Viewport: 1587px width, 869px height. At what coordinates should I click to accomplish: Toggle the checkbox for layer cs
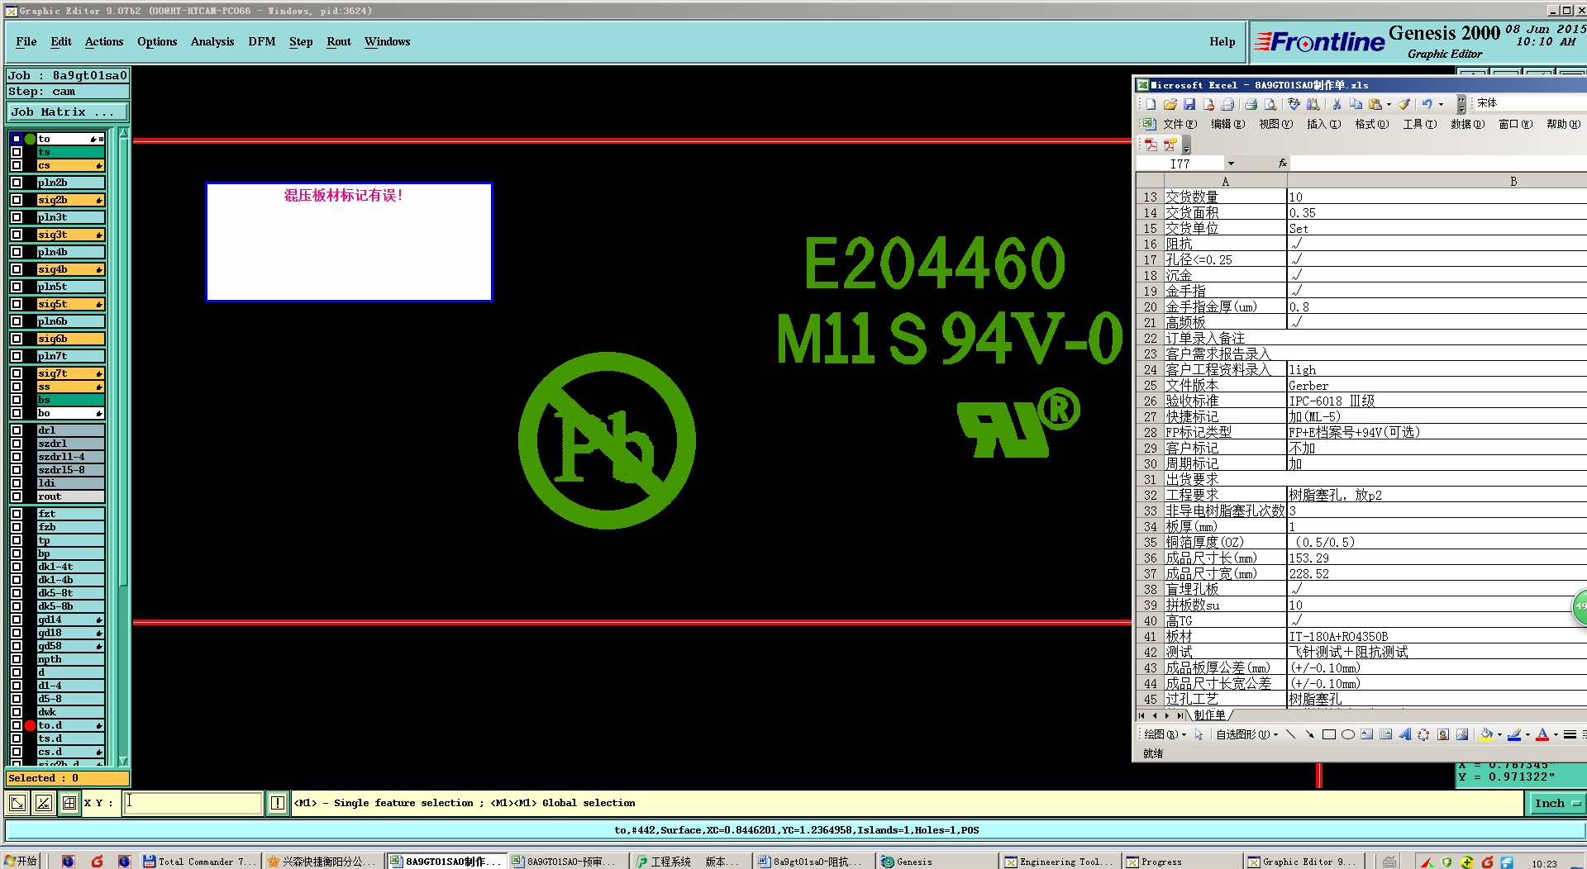pyautogui.click(x=17, y=165)
